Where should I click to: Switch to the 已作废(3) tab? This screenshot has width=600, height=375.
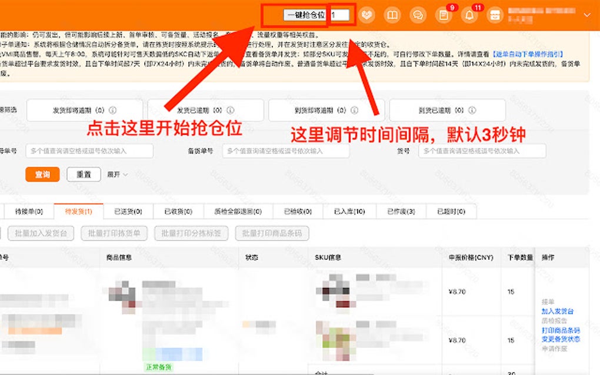click(x=401, y=212)
